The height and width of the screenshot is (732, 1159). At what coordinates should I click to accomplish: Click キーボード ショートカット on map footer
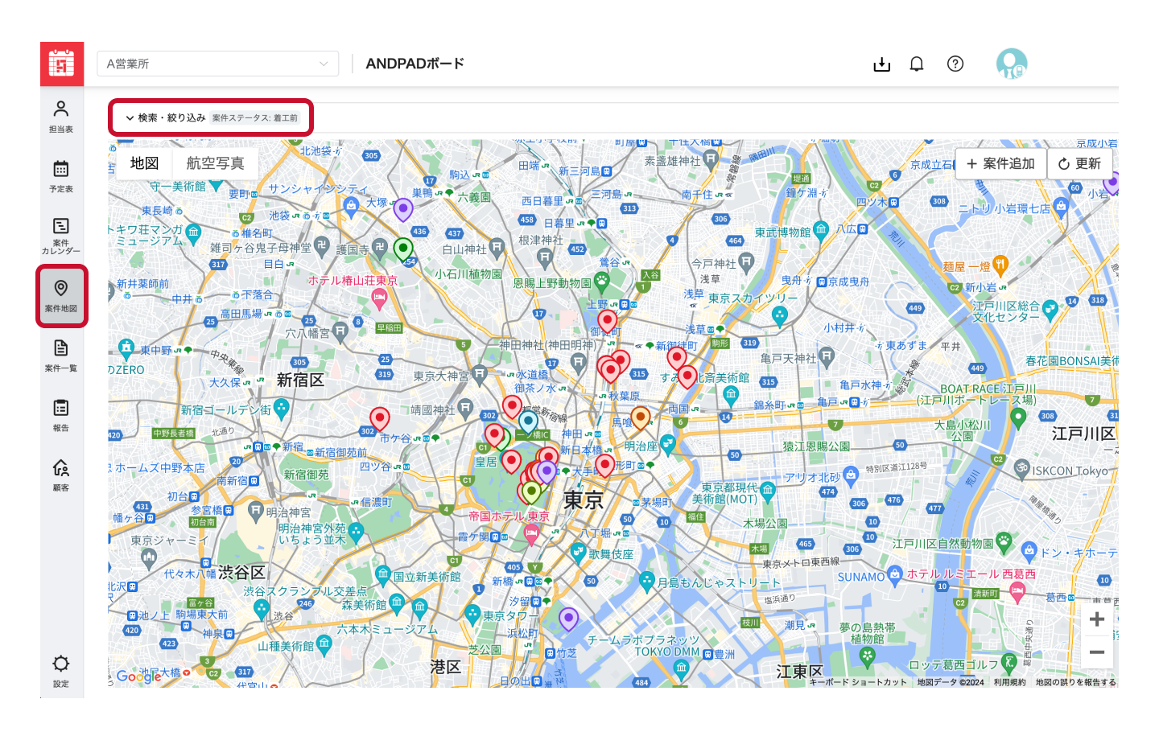[x=858, y=682]
